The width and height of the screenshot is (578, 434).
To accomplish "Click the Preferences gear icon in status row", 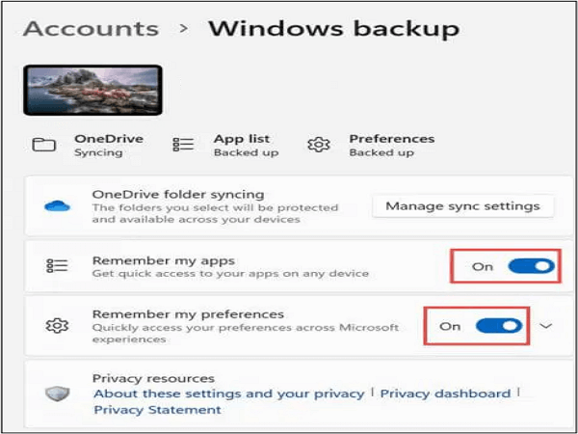I will click(319, 145).
